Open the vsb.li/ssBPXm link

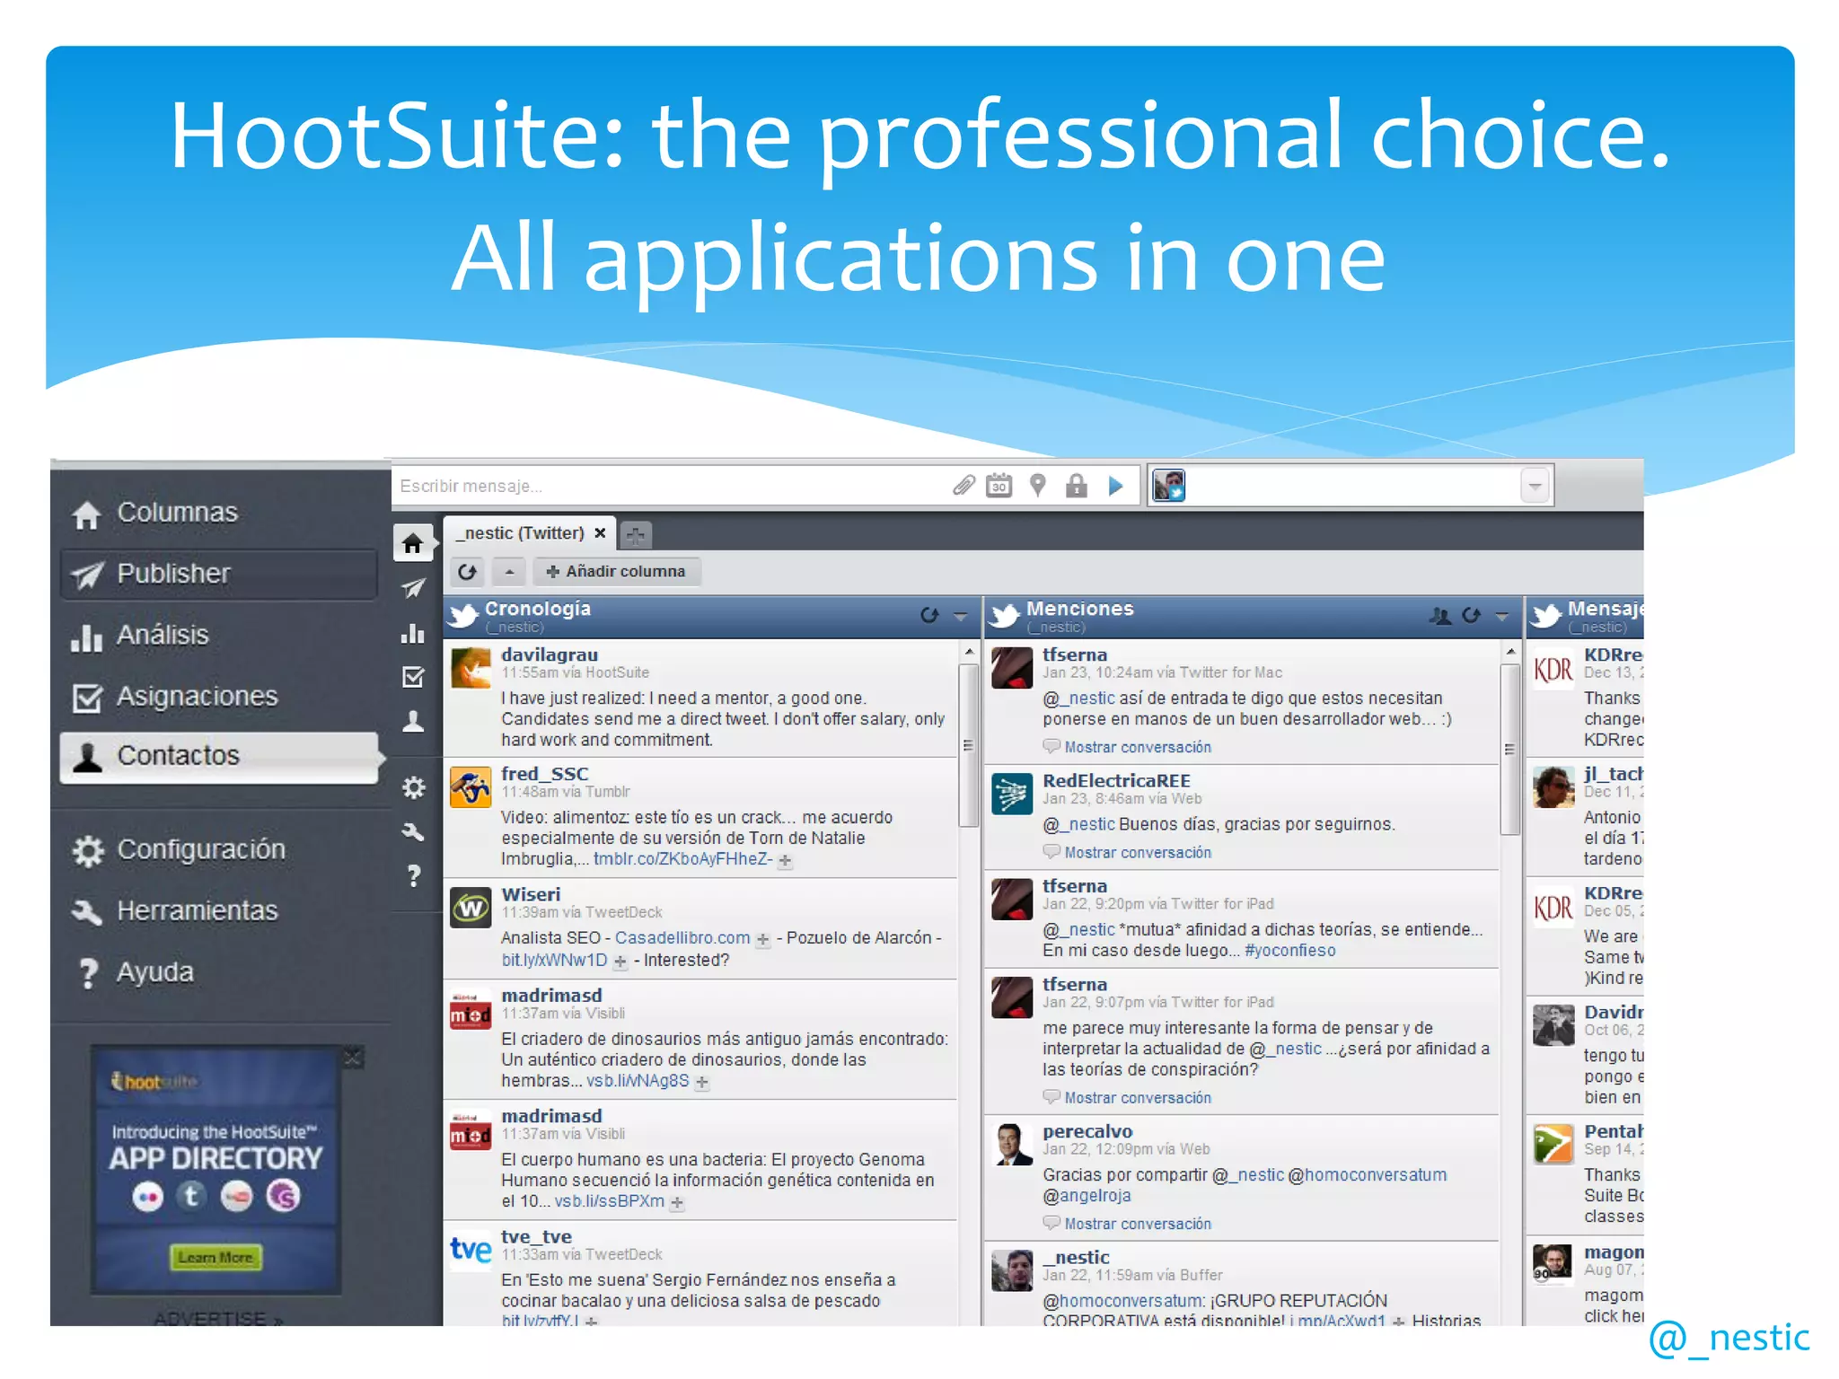[x=610, y=1201]
